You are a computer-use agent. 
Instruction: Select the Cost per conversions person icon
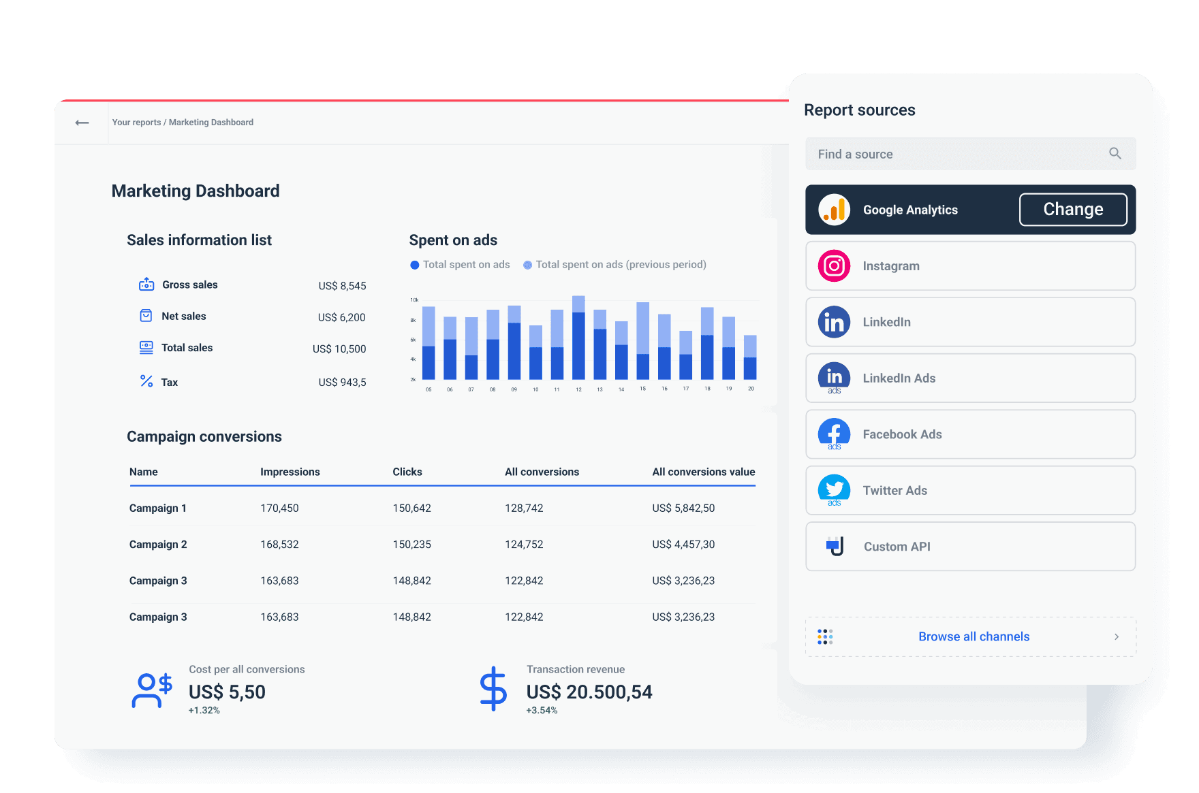151,690
